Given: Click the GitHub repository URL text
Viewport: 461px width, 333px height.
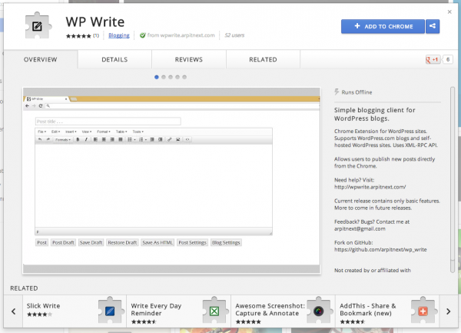Looking at the screenshot, I should 380,250.
